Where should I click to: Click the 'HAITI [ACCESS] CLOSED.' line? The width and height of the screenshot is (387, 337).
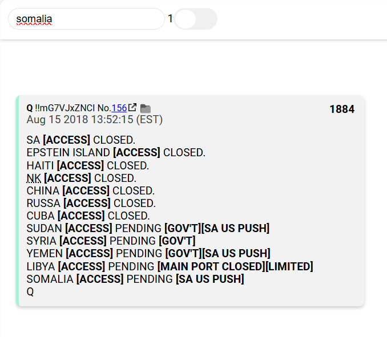[87, 165]
